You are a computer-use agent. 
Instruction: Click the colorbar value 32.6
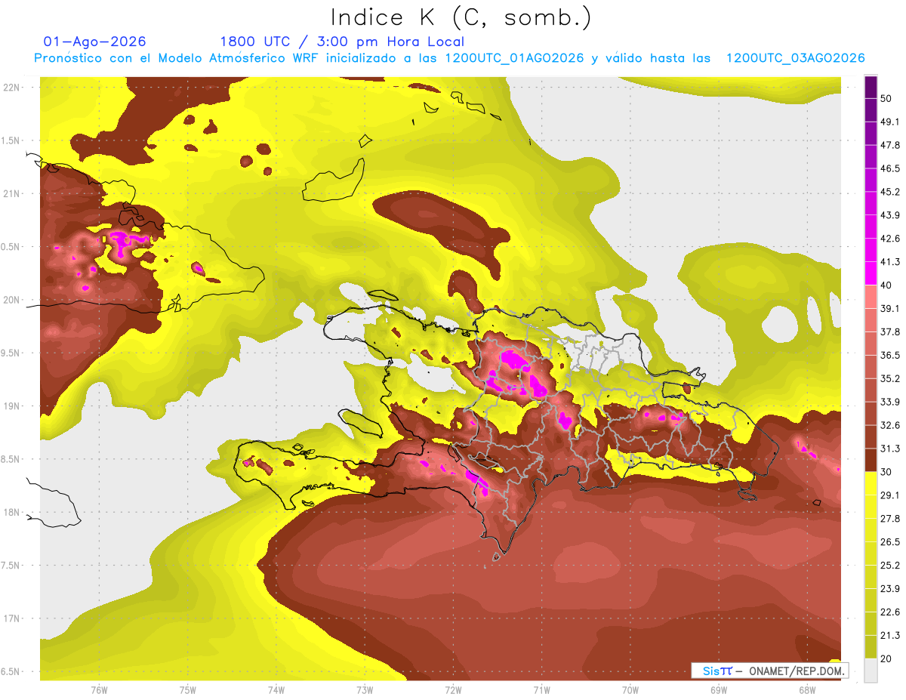(x=890, y=425)
